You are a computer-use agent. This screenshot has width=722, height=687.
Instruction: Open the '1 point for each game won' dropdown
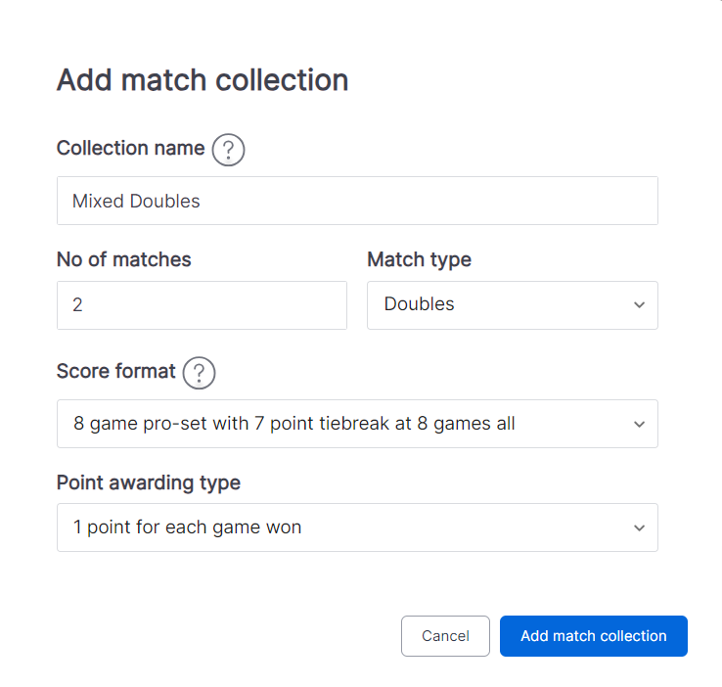[x=357, y=527]
